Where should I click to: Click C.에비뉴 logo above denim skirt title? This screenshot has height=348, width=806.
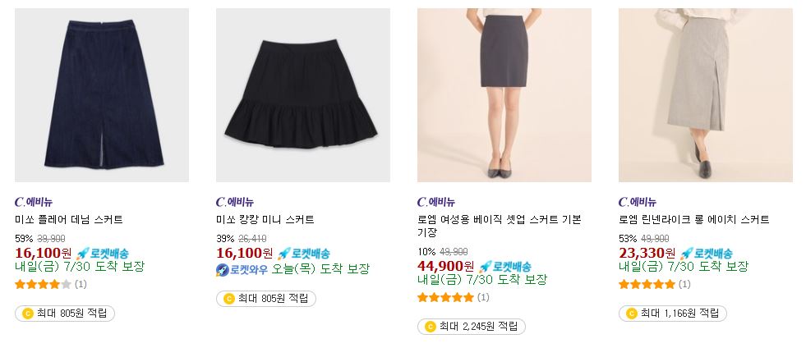point(34,202)
